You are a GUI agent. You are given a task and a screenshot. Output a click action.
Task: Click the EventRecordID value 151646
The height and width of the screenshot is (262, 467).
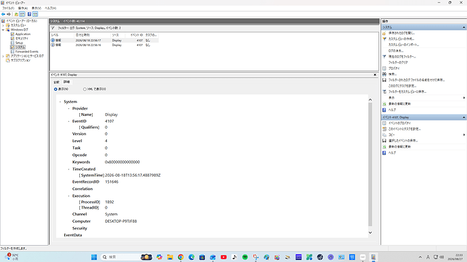coord(112,182)
